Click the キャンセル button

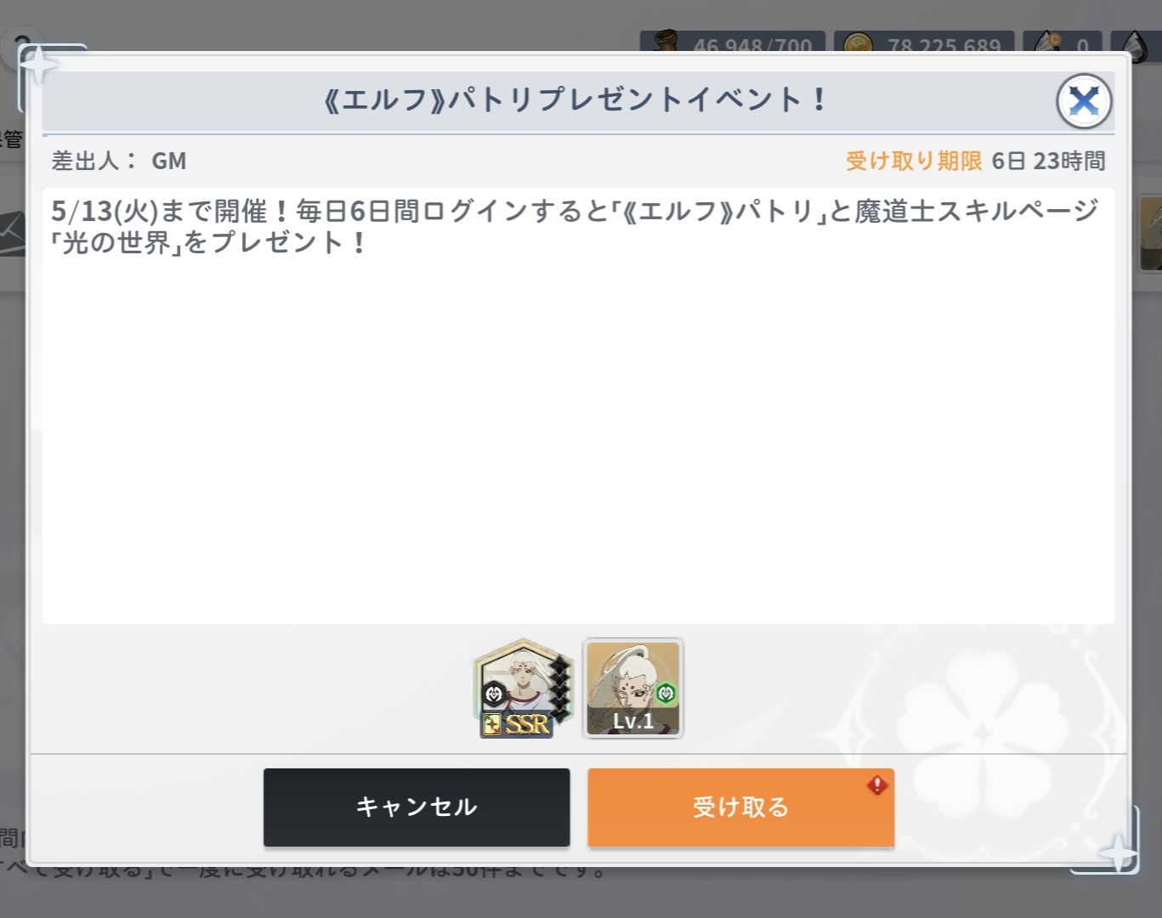(417, 807)
